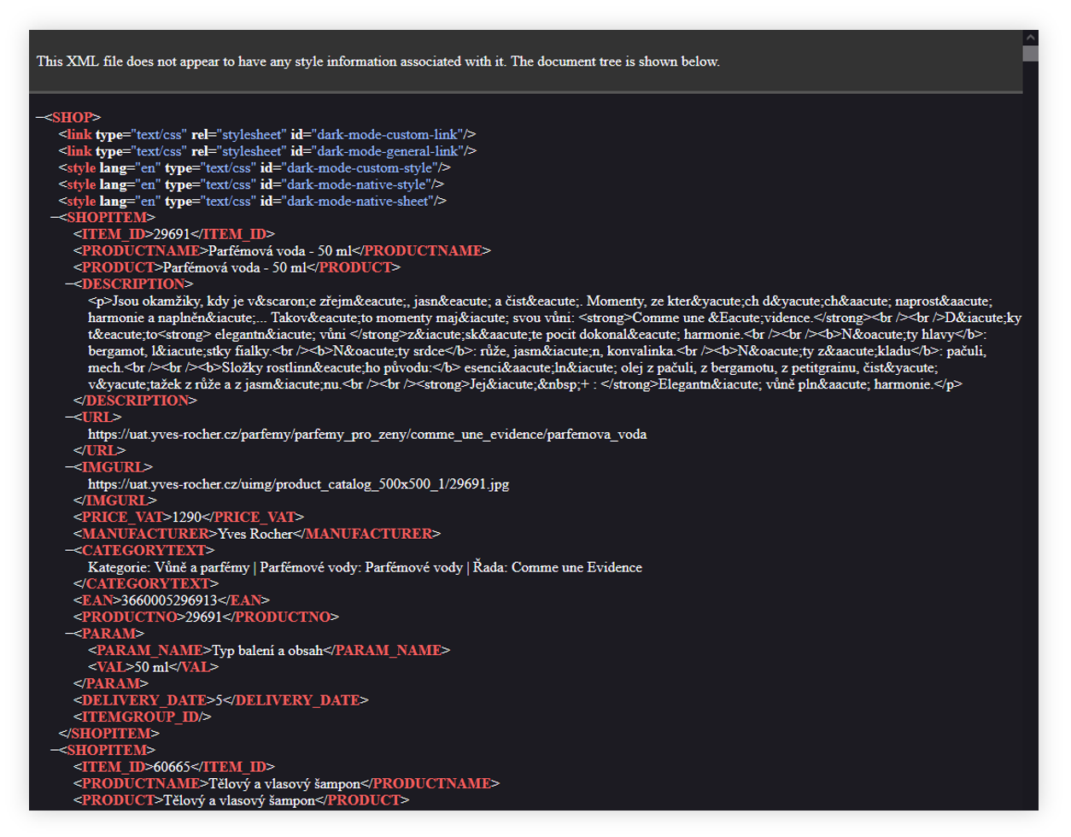Click the description paragraph starting Jsou okamžiky
Image resolution: width=1071 pixels, height=837 pixels.
(554, 342)
